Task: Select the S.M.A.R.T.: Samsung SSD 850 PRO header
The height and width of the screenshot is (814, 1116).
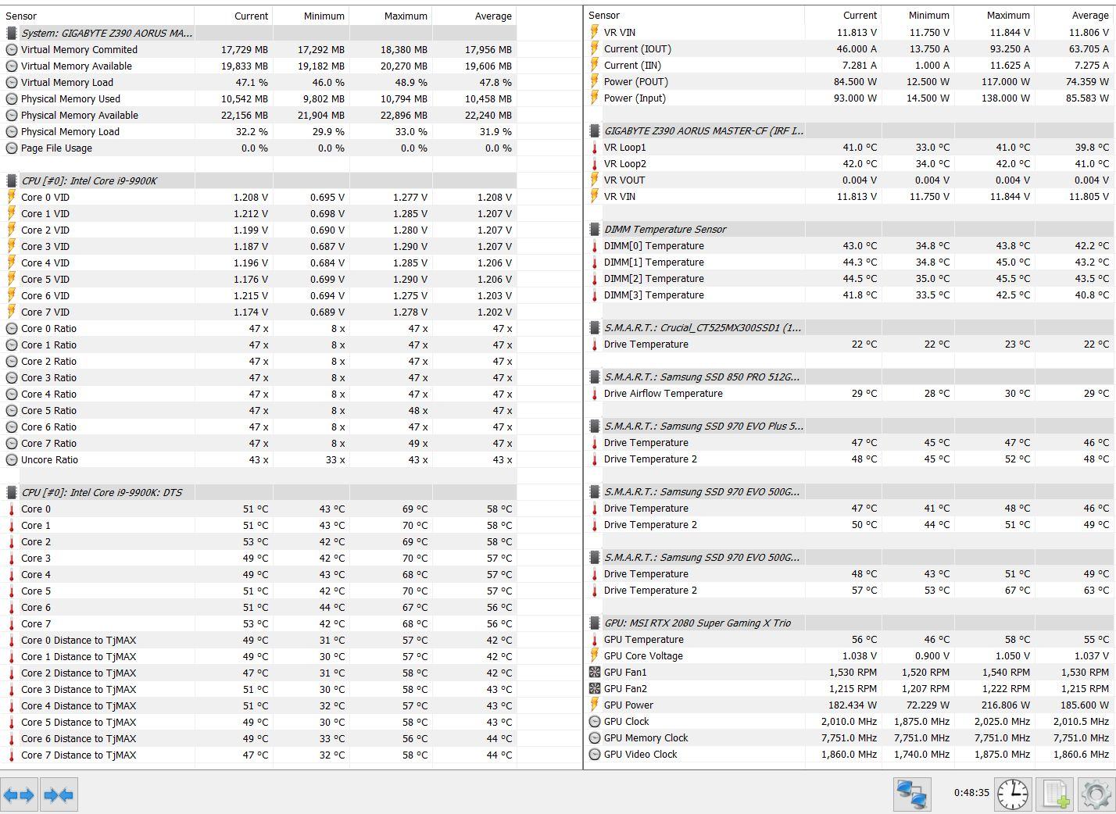Action: 850,377
